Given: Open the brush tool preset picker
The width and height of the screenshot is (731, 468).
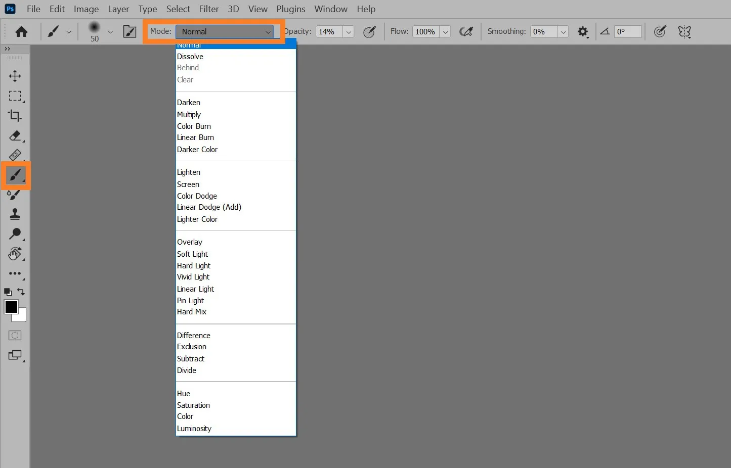Looking at the screenshot, I should (x=53, y=32).
